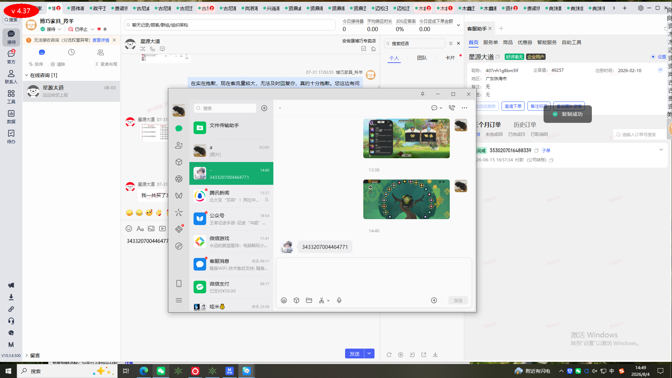
Task: Switch to 服务单 tab
Action: (491, 42)
